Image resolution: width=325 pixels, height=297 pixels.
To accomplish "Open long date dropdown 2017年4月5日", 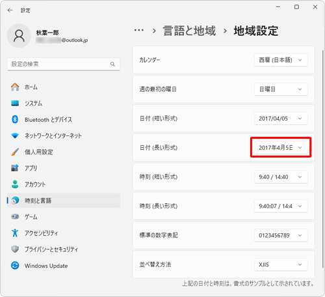I will coord(281,148).
